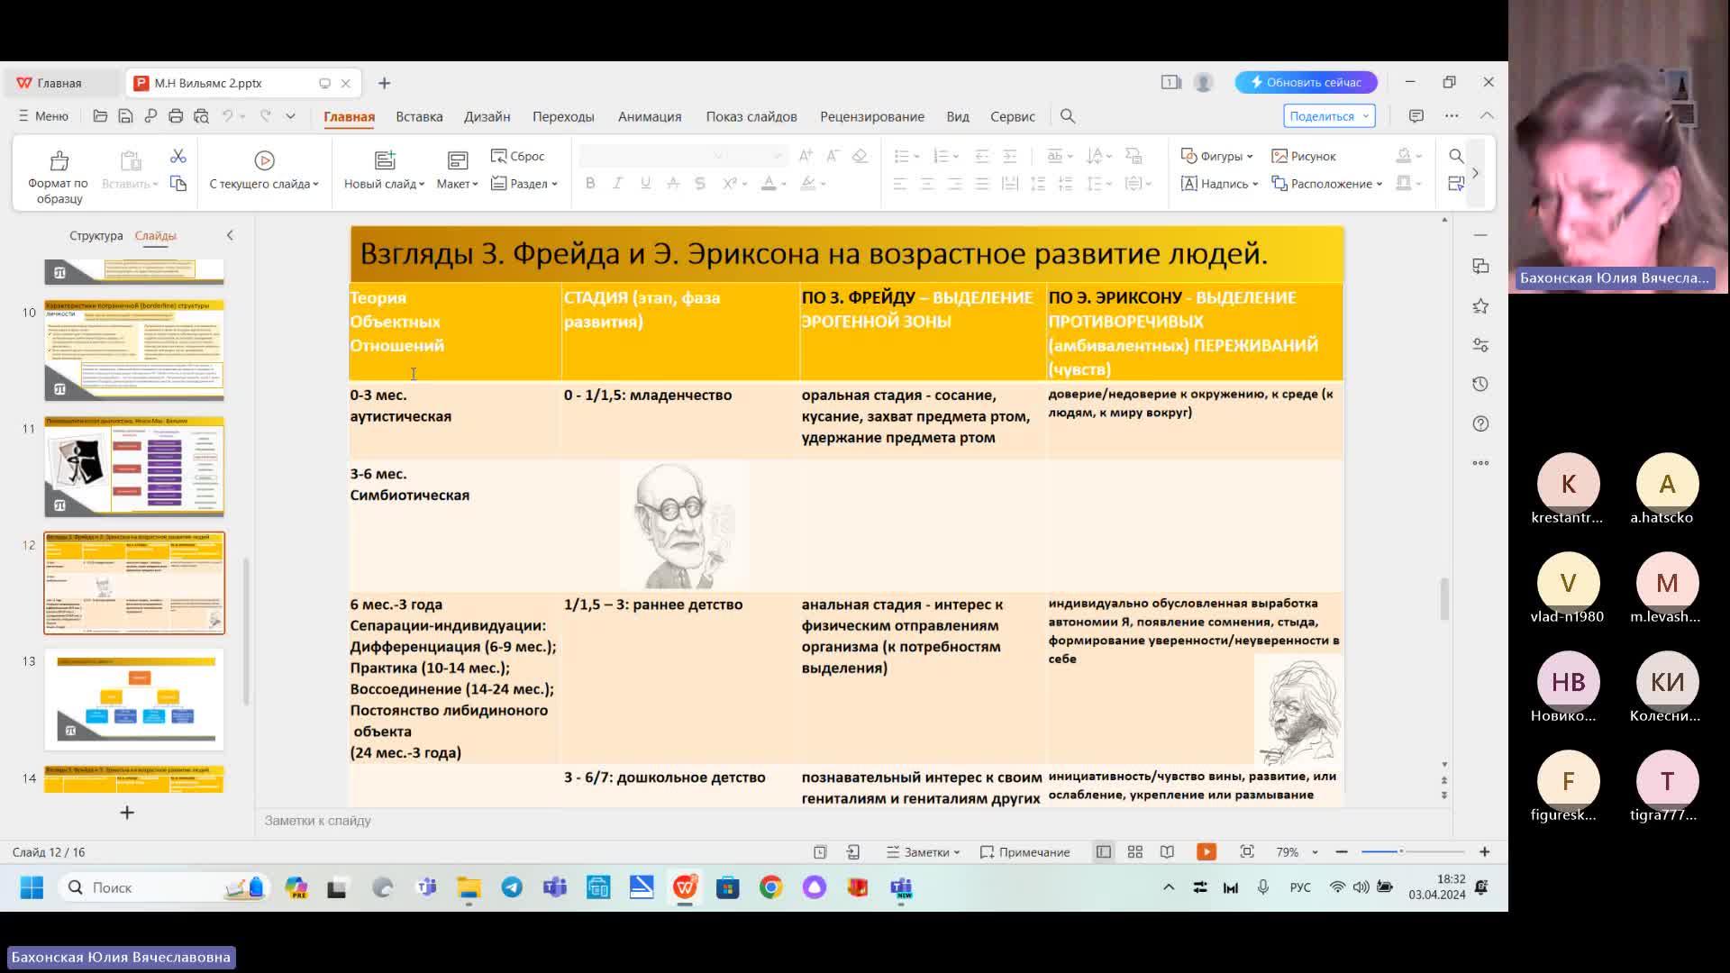
Task: Toggle strikethrough formatting
Action: click(673, 184)
